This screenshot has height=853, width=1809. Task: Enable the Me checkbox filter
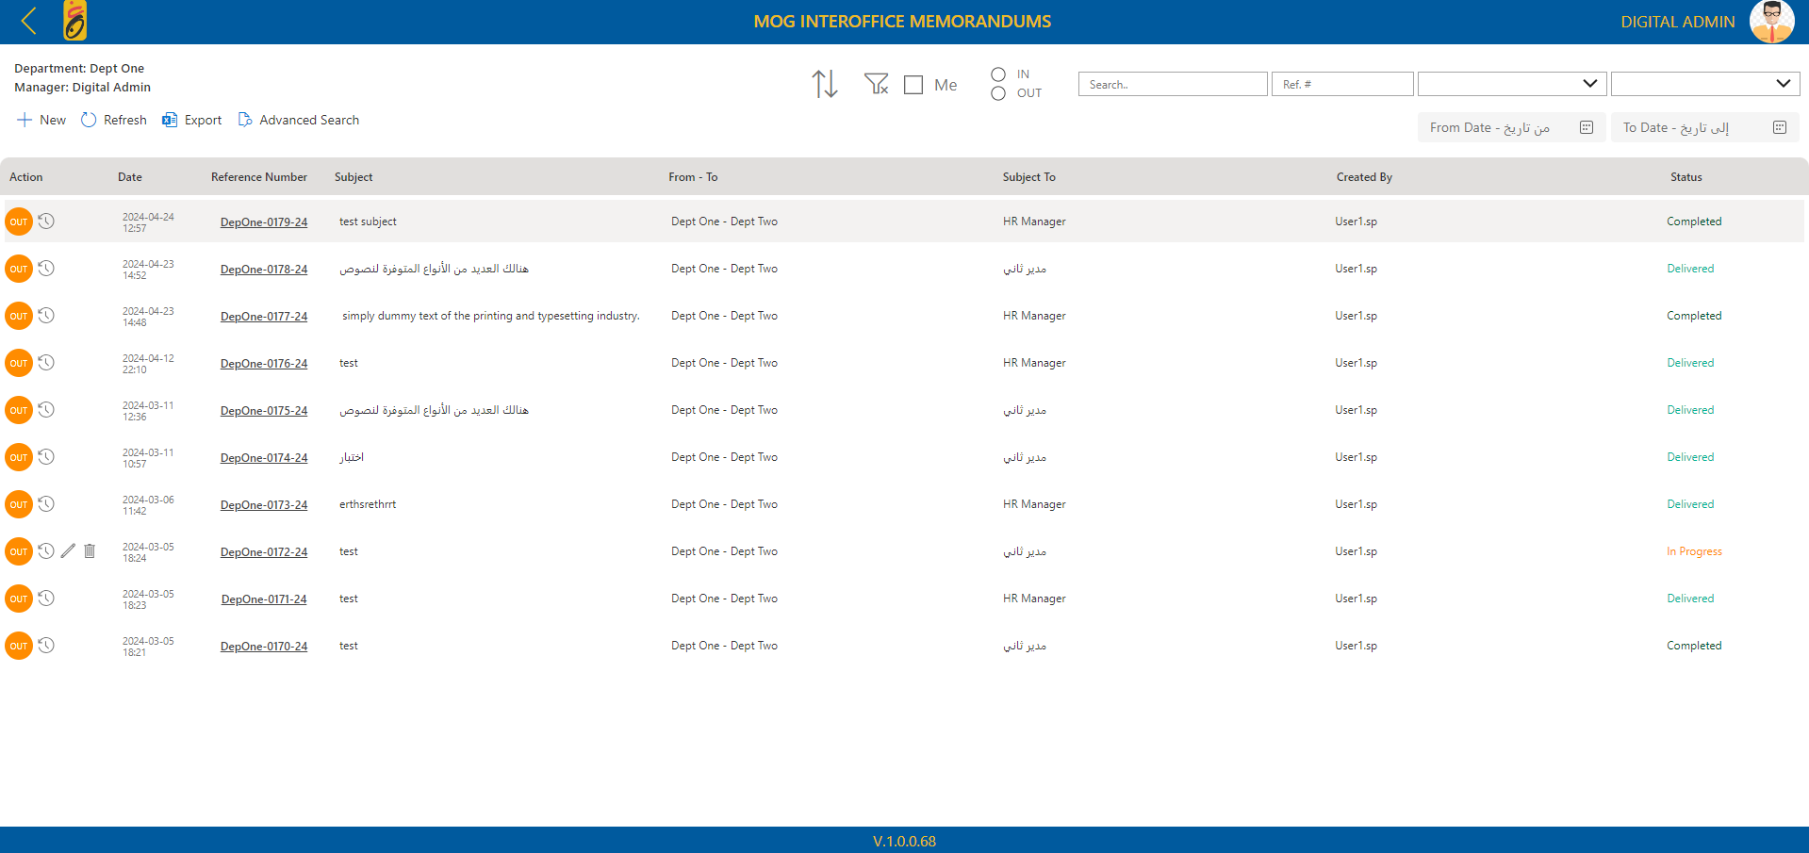[x=913, y=84]
